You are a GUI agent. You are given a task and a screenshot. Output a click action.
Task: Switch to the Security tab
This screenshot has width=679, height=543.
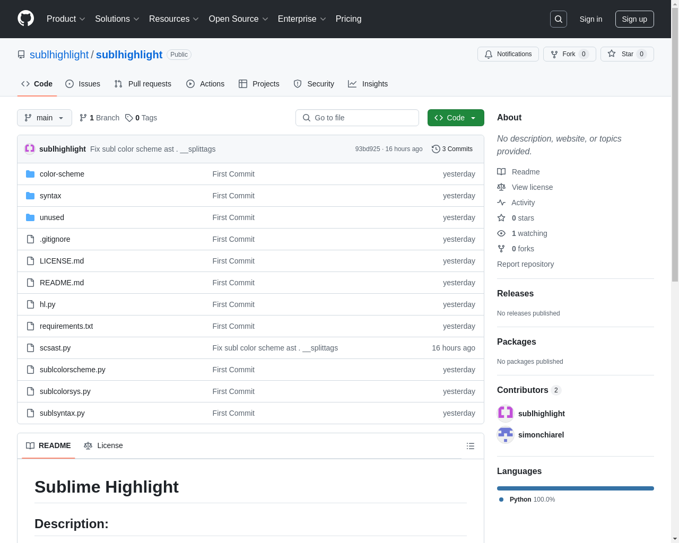[314, 84]
